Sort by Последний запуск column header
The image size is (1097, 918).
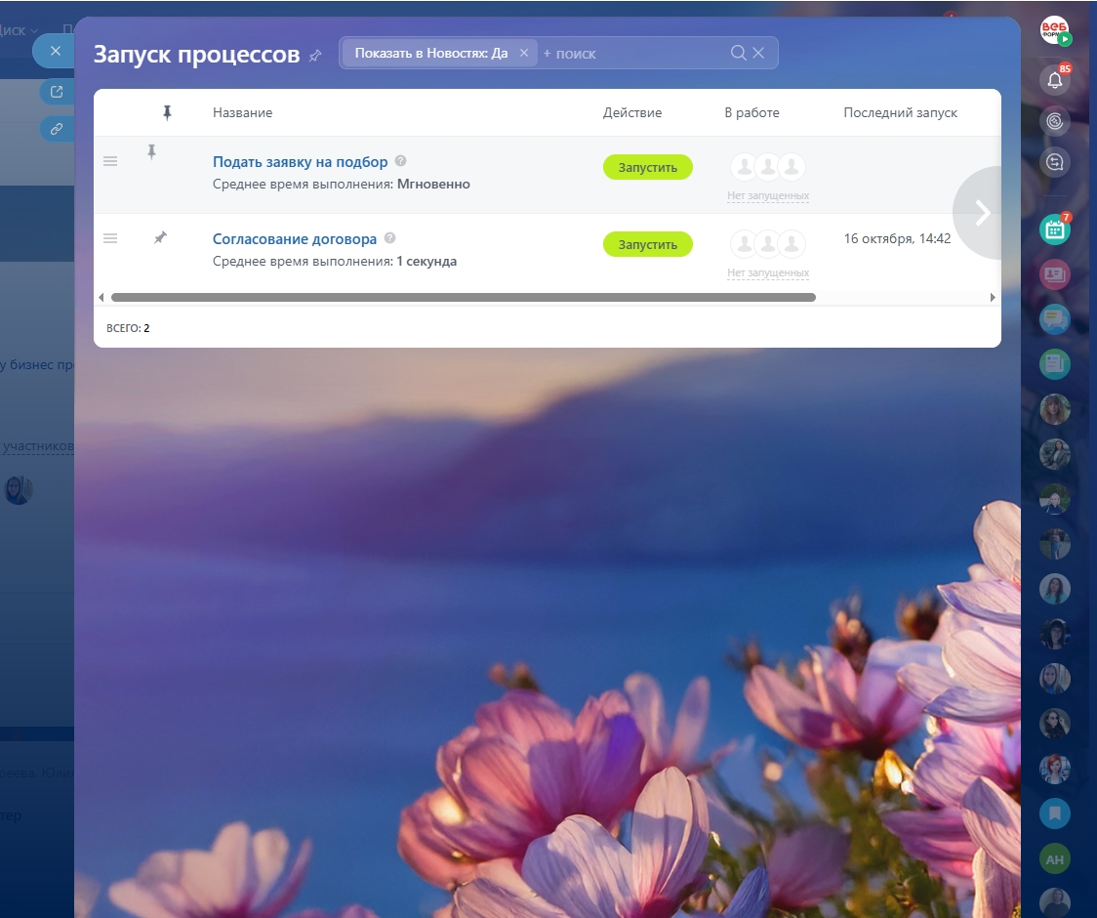[x=900, y=112]
